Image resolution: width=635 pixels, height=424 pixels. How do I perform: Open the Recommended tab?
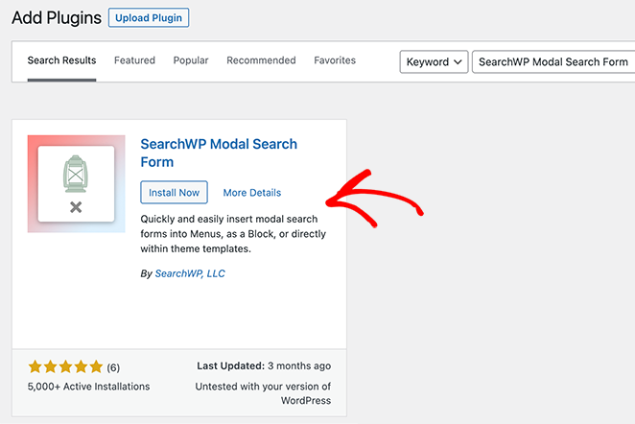pos(261,60)
